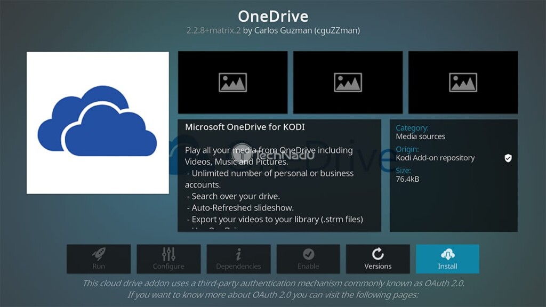Viewport: 546px width, 307px height.
Task: Open the third screenshot placeholder thumbnail
Action: click(x=463, y=82)
